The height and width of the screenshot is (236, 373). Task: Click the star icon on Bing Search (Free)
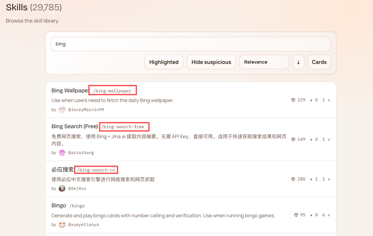[x=311, y=139]
